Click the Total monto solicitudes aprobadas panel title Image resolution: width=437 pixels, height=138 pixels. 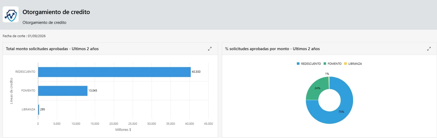click(52, 49)
